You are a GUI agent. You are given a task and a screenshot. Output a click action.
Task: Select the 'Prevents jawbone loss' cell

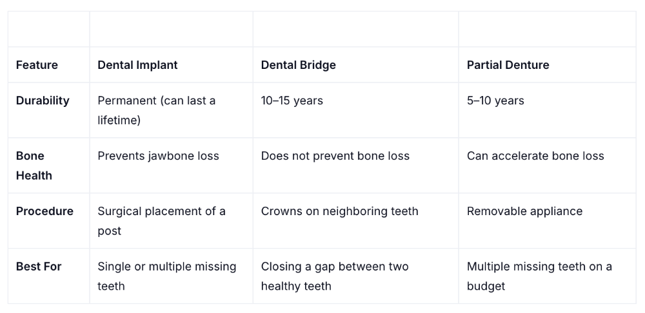pos(158,156)
